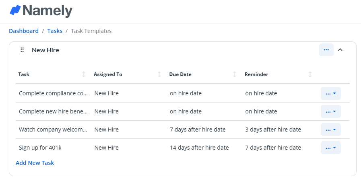This screenshot has height=179, width=361.
Task: Sort the table by the Assigned To column
Action: (x=159, y=74)
